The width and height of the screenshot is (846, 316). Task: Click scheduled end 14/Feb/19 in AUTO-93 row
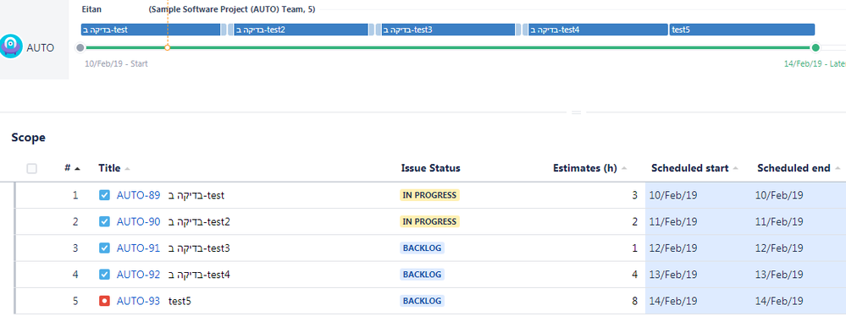(779, 301)
